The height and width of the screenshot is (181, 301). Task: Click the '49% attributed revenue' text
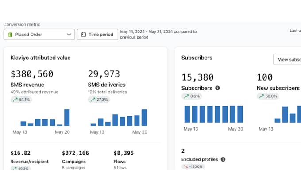coord(35,92)
